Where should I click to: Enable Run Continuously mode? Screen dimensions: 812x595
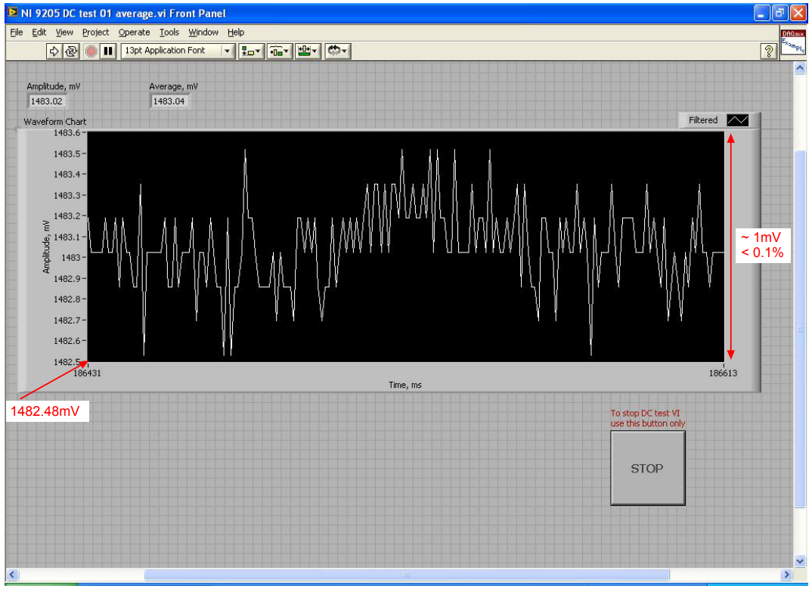tap(70, 51)
